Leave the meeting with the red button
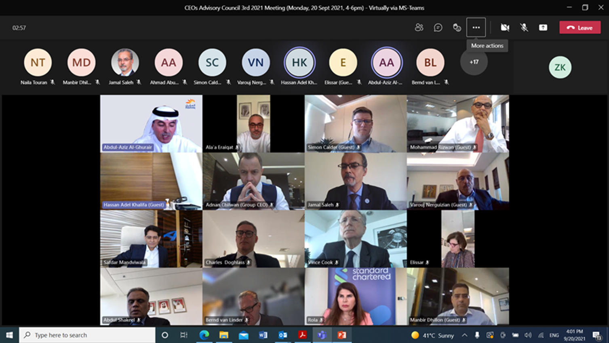The width and height of the screenshot is (609, 343). [x=580, y=28]
